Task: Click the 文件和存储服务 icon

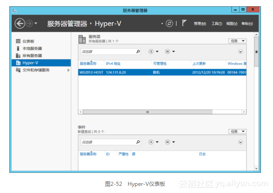Action: point(18,70)
